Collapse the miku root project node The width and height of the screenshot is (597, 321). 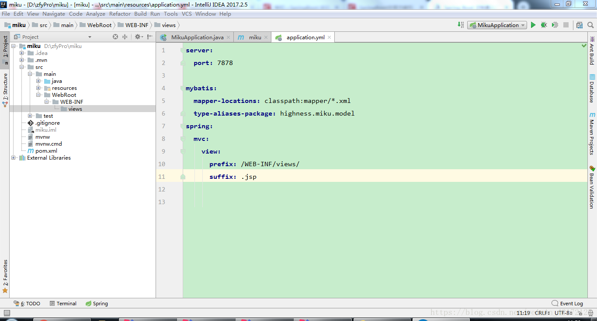(14, 46)
